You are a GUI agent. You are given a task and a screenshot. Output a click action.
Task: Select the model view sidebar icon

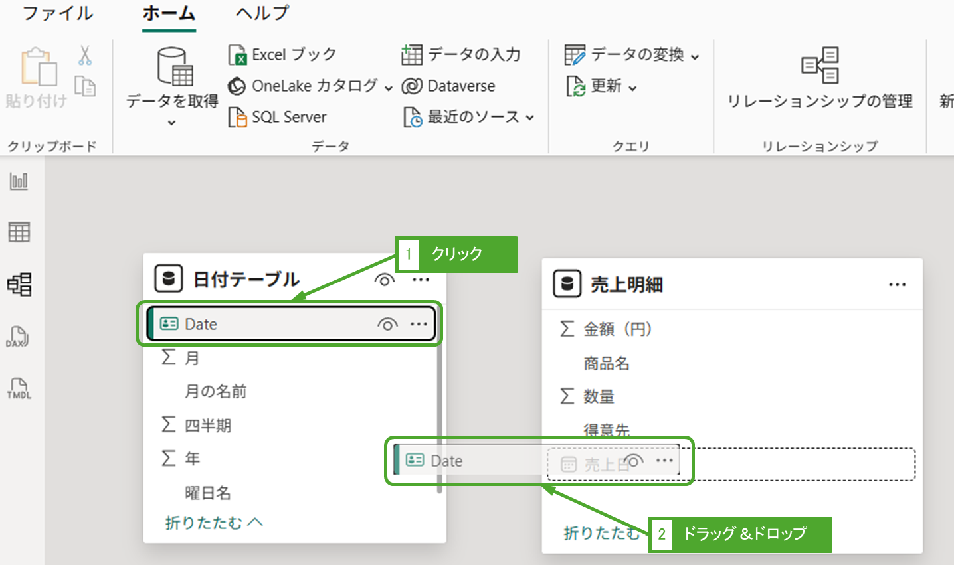[x=19, y=284]
